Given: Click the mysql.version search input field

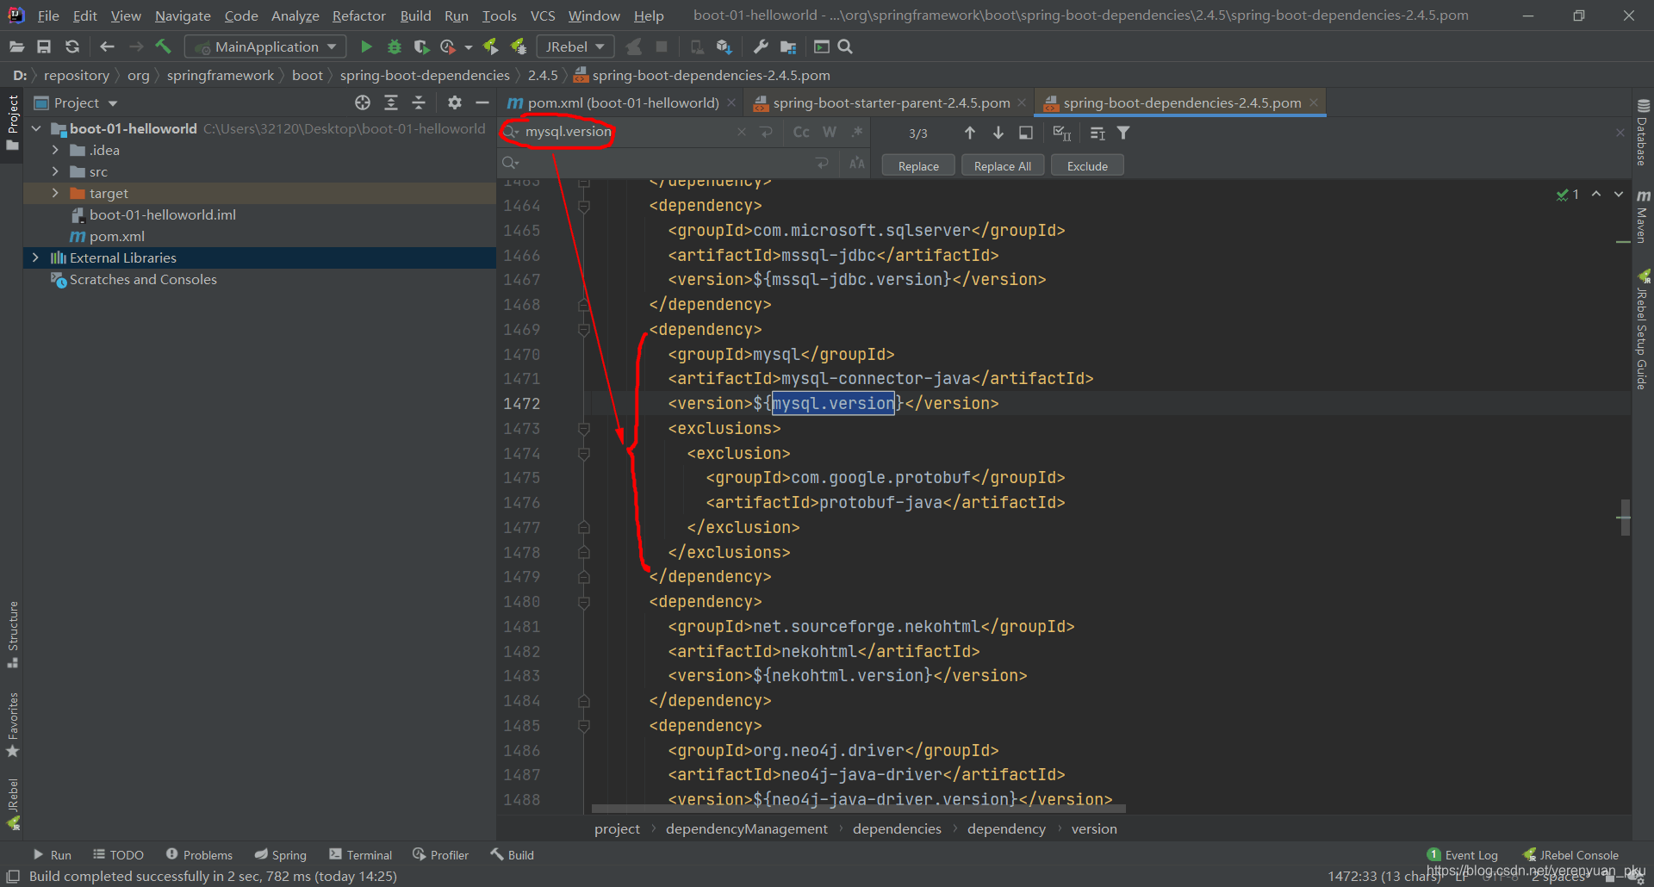Looking at the screenshot, I should (x=629, y=132).
